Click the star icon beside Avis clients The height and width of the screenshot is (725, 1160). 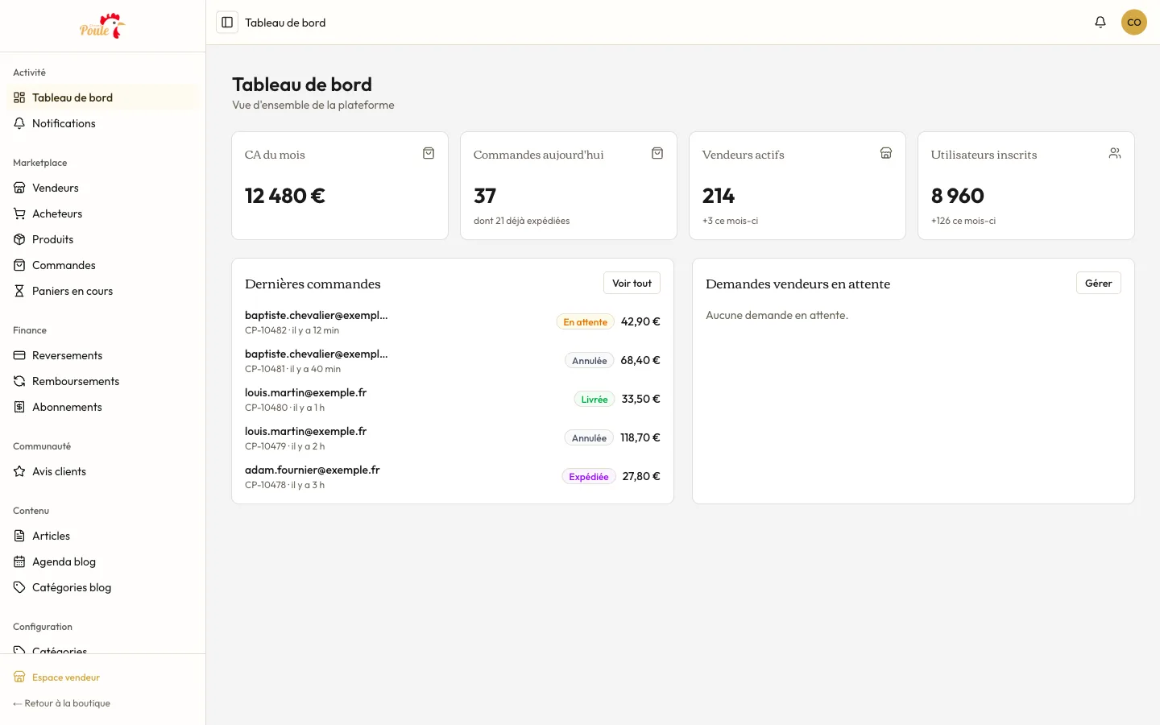19,471
